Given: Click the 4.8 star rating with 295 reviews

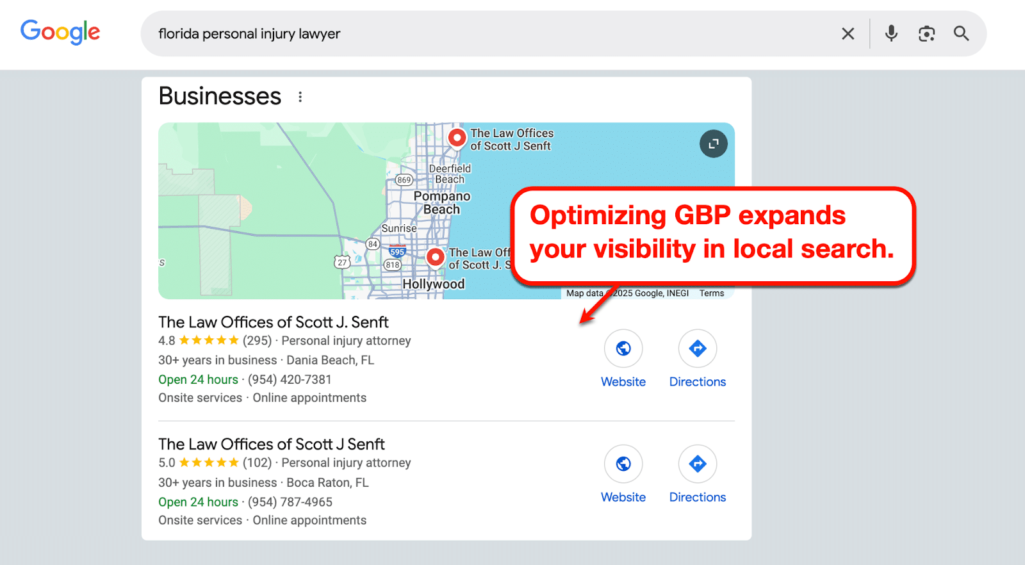Looking at the screenshot, I should coord(215,341).
